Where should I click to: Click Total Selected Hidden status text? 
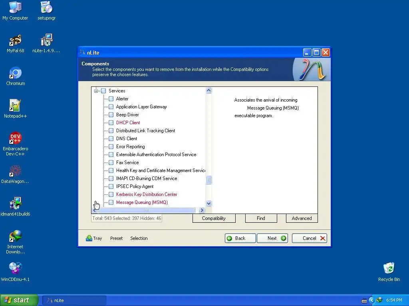click(127, 218)
